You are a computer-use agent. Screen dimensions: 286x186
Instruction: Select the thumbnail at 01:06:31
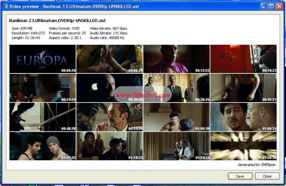[244, 117]
